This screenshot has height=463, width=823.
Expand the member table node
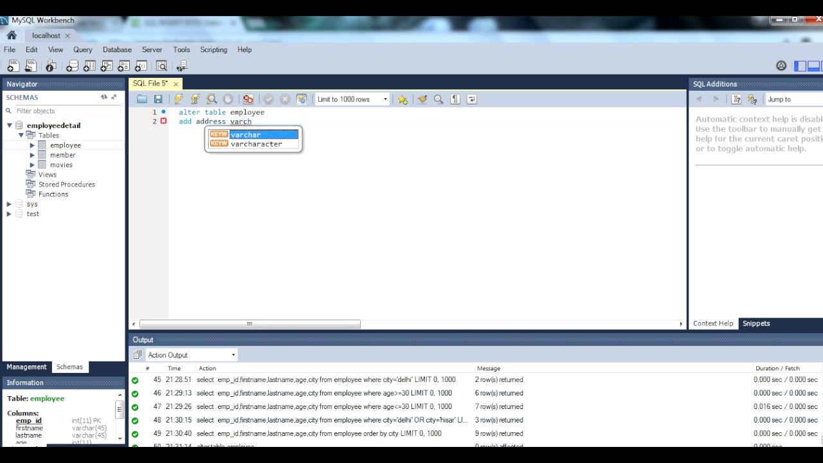point(32,155)
